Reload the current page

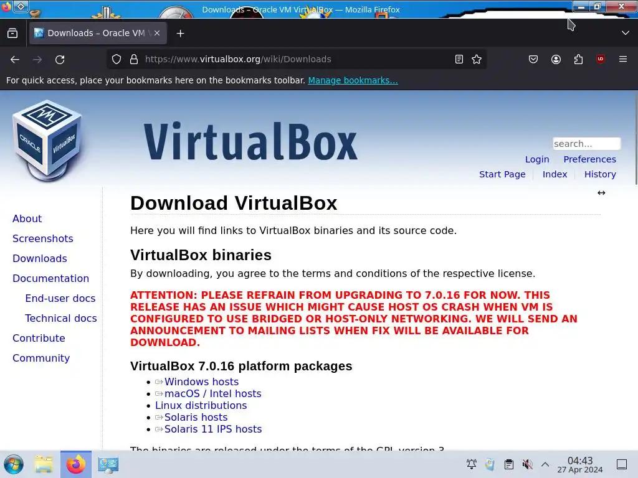(x=60, y=59)
